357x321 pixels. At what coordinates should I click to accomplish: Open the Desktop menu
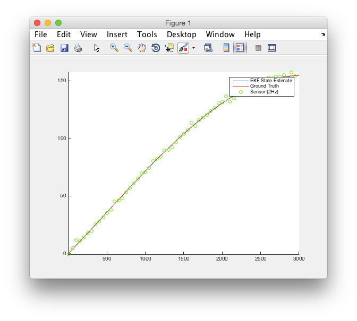point(182,34)
